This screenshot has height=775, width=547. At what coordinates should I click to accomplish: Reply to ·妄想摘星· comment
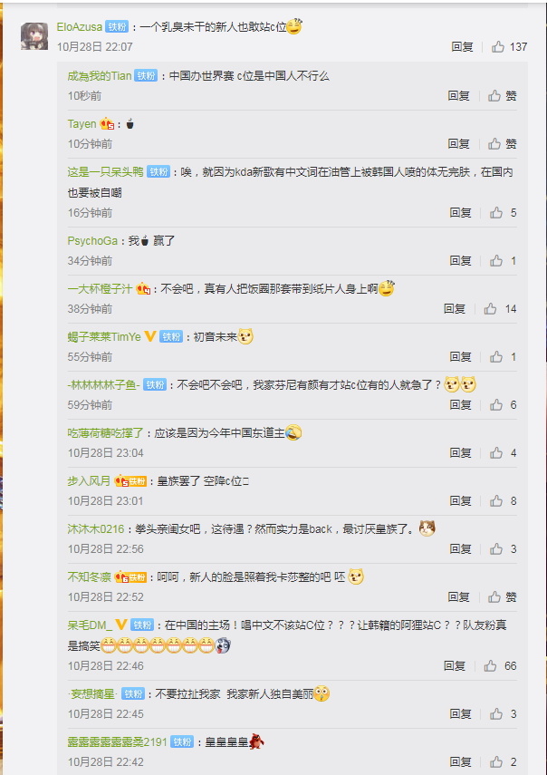[460, 713]
